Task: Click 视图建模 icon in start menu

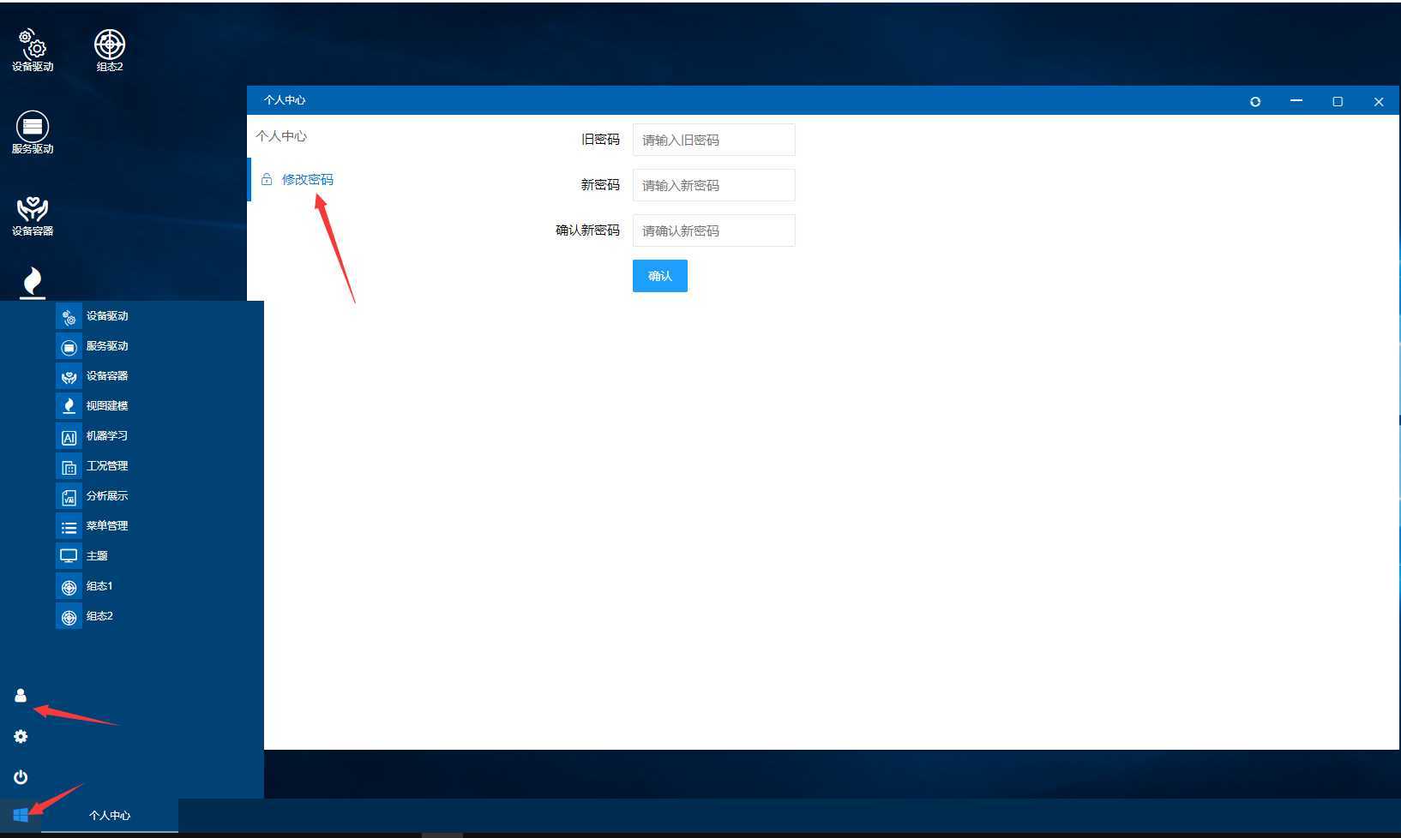Action: click(69, 406)
